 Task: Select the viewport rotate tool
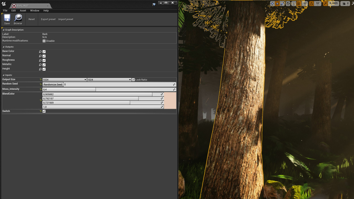[278, 4]
